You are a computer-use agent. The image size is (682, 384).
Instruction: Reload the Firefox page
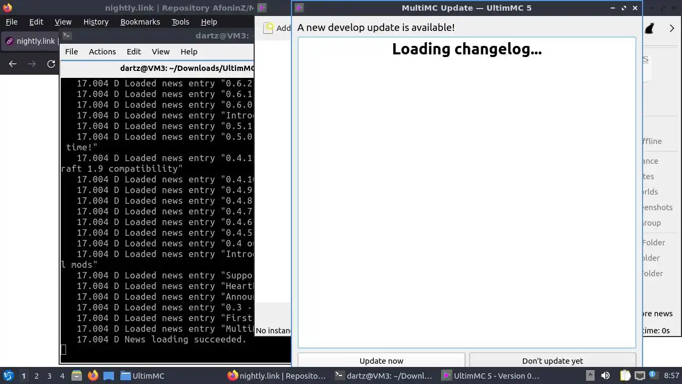click(x=51, y=64)
